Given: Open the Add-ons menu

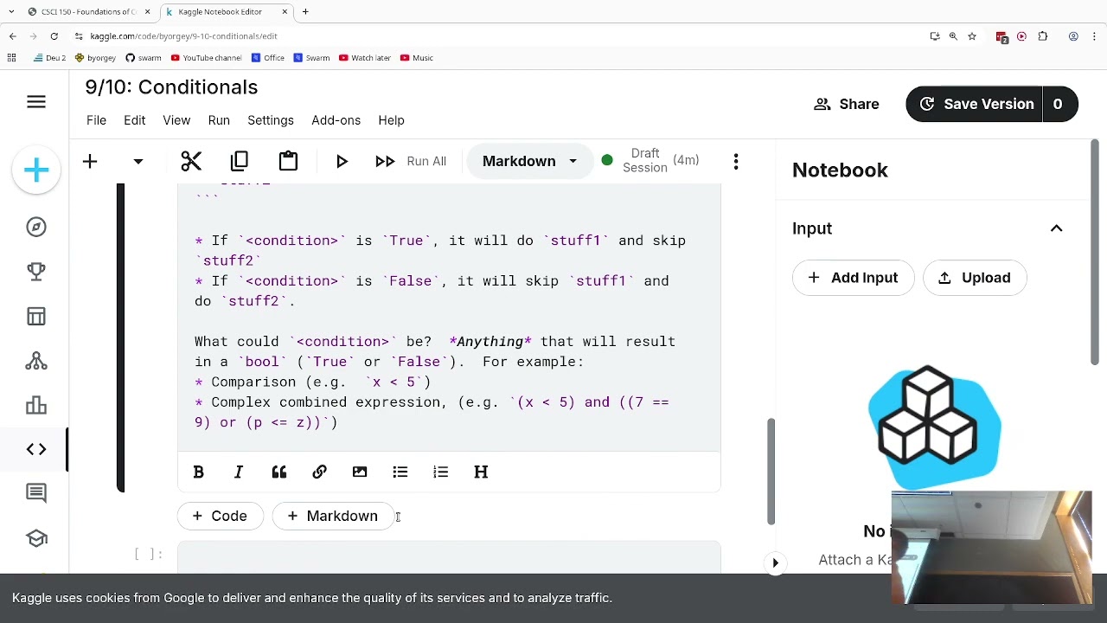Looking at the screenshot, I should click(x=336, y=120).
